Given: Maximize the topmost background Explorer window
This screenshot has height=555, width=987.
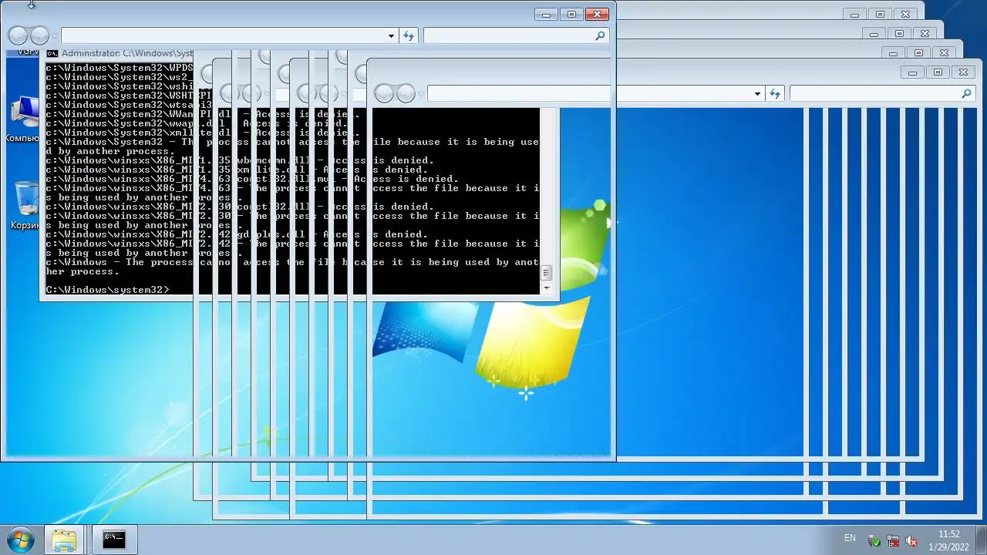Looking at the screenshot, I should (x=880, y=14).
